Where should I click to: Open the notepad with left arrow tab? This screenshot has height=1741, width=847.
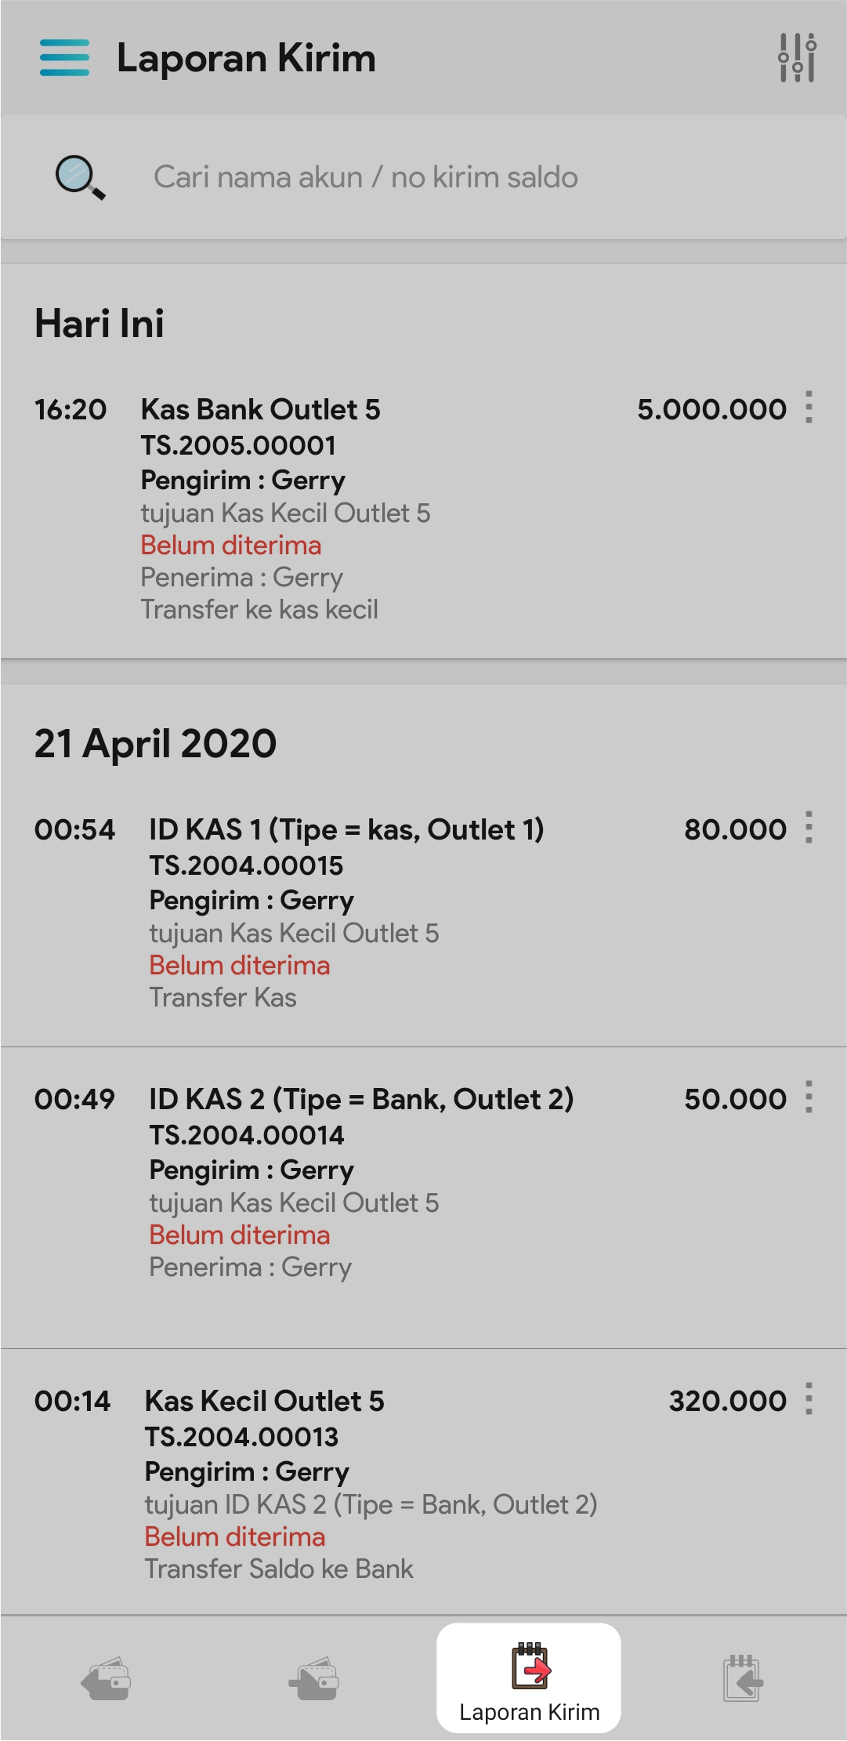point(742,1679)
